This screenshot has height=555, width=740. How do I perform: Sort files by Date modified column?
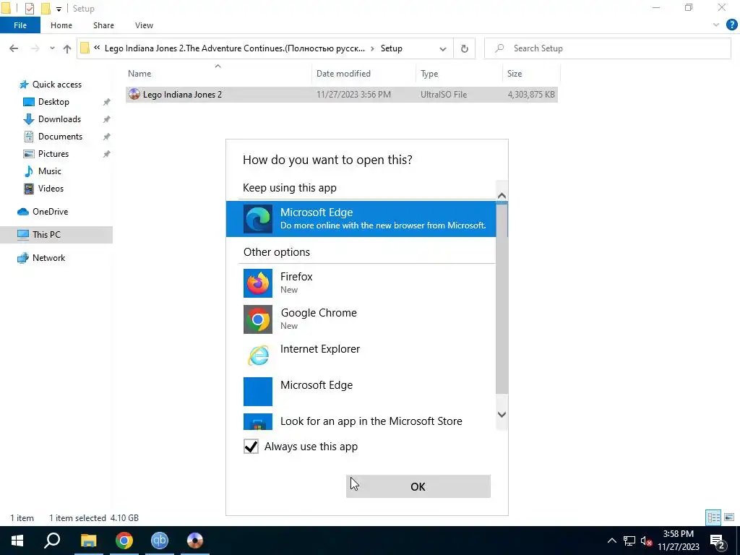tap(364, 74)
